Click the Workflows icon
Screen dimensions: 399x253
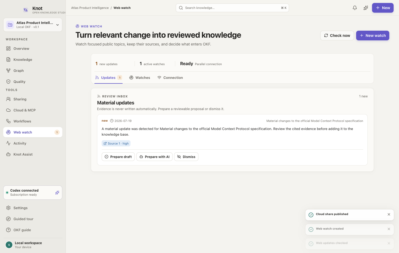pos(8,121)
